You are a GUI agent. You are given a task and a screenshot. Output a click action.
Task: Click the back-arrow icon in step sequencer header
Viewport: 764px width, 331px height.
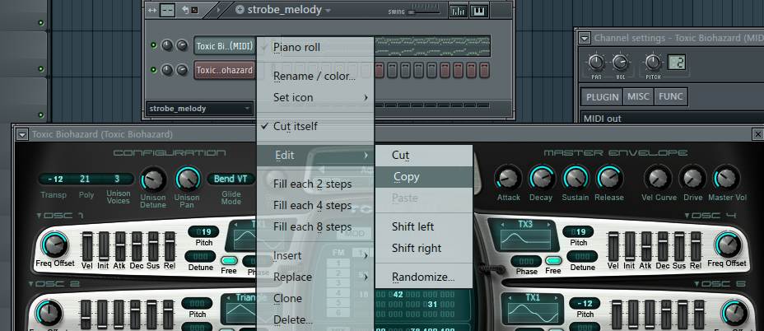point(184,10)
